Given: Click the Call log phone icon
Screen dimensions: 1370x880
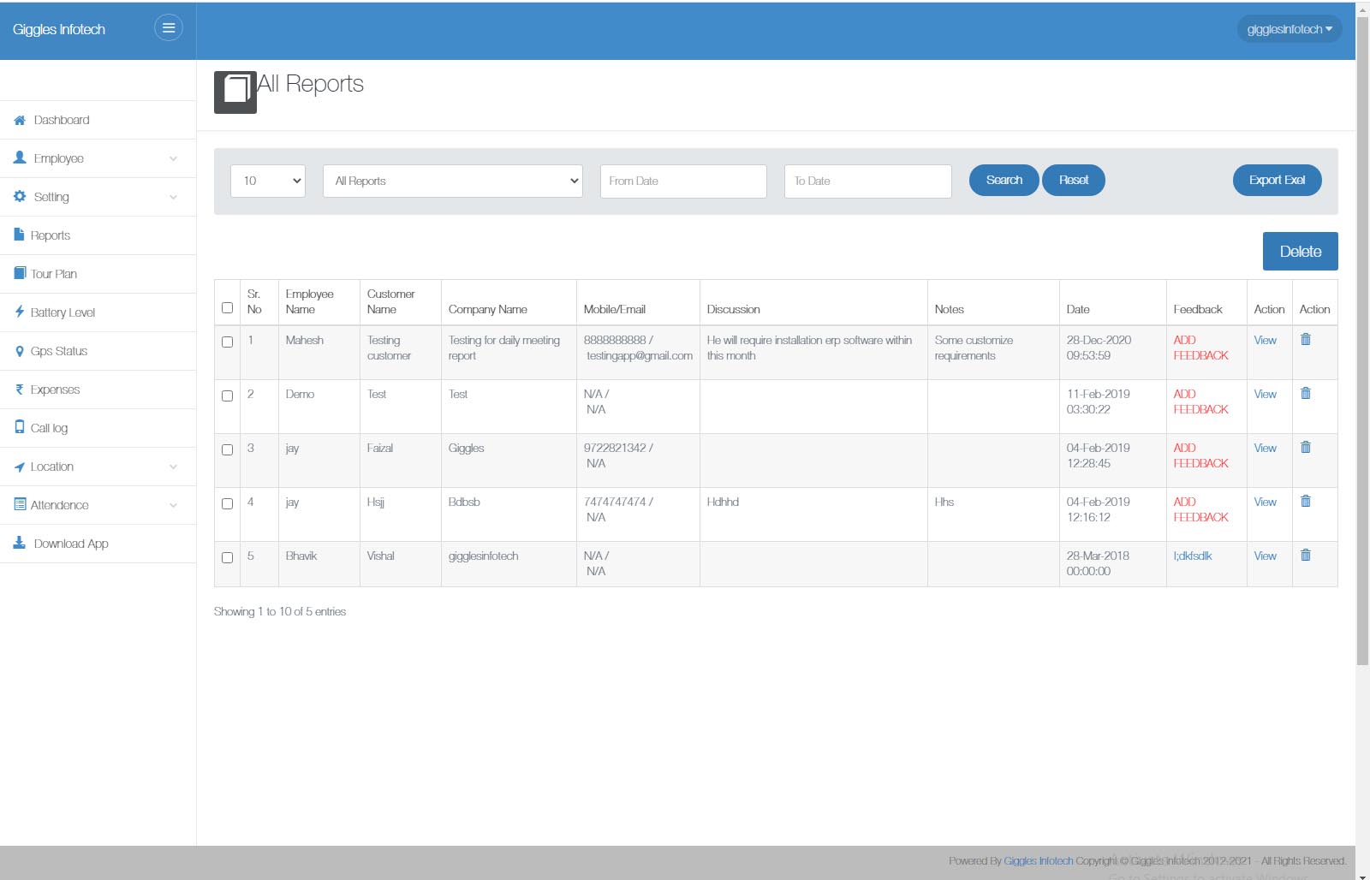Looking at the screenshot, I should [x=20, y=426].
